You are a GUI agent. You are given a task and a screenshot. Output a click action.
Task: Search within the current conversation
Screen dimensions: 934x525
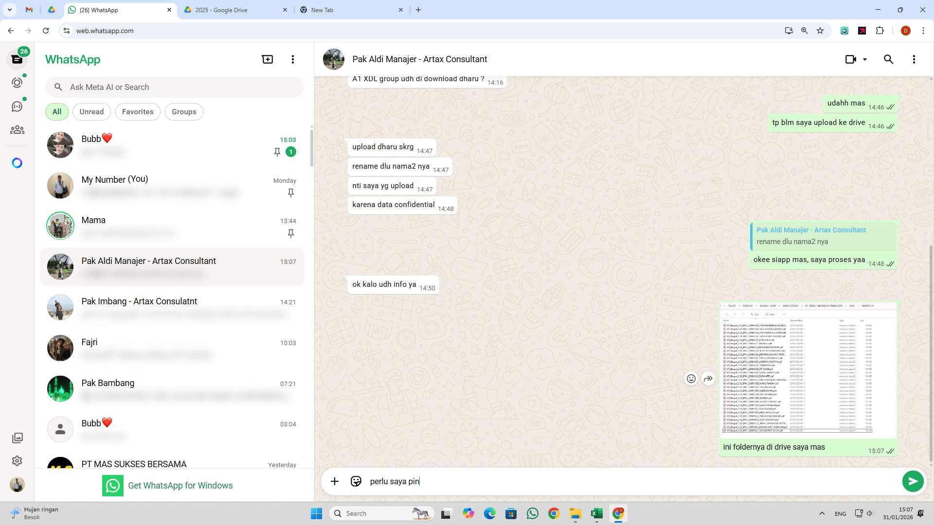pos(888,59)
